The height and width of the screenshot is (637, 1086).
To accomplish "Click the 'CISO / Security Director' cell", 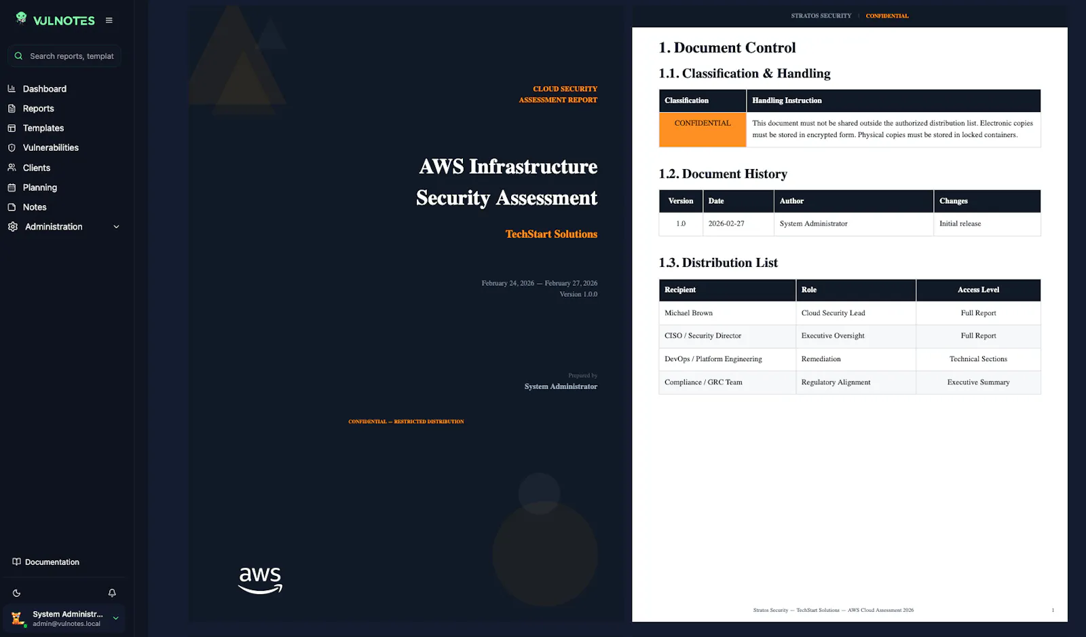I will [727, 335].
